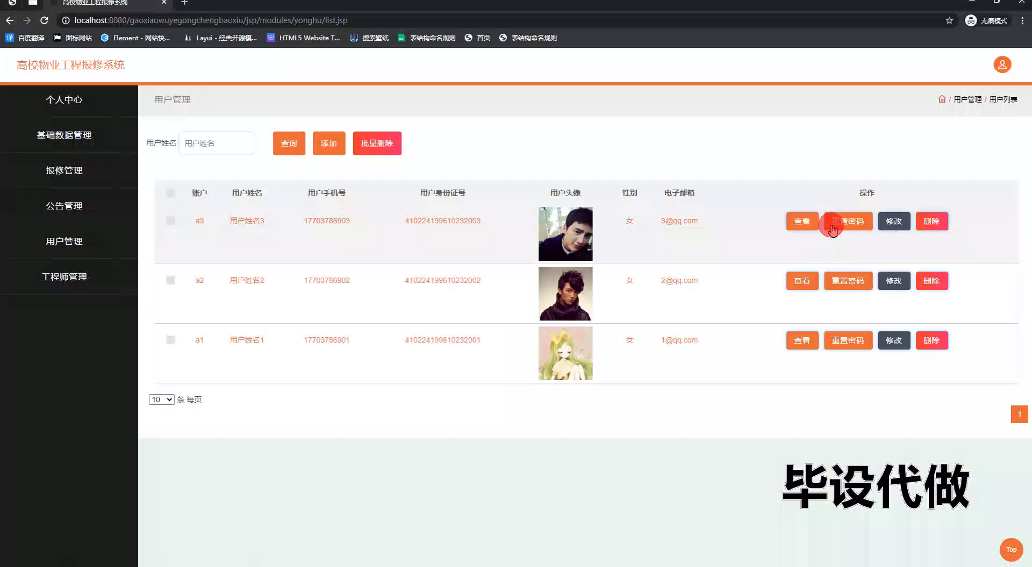Click 查看 for user a1
The width and height of the screenshot is (1032, 567).
802,340
